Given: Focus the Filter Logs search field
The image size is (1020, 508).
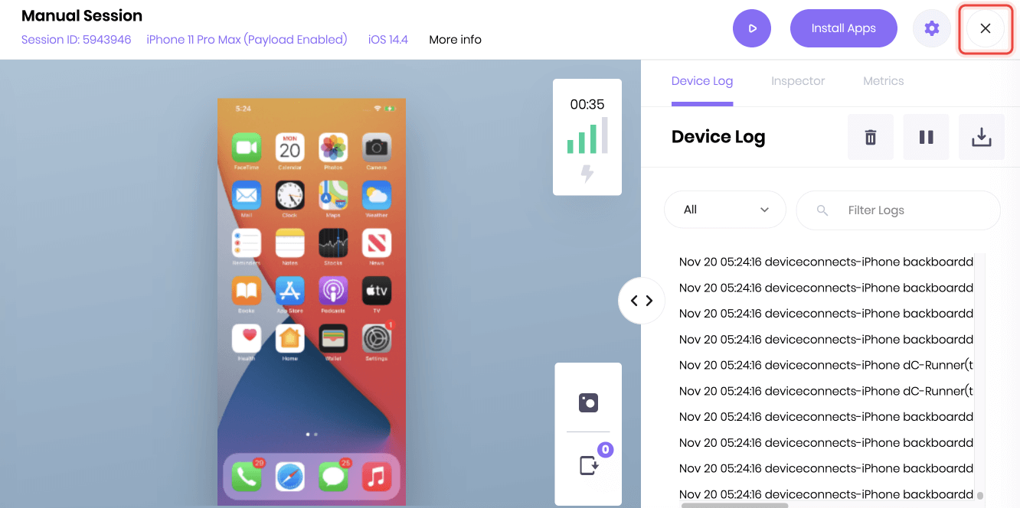Looking at the screenshot, I should [x=898, y=210].
